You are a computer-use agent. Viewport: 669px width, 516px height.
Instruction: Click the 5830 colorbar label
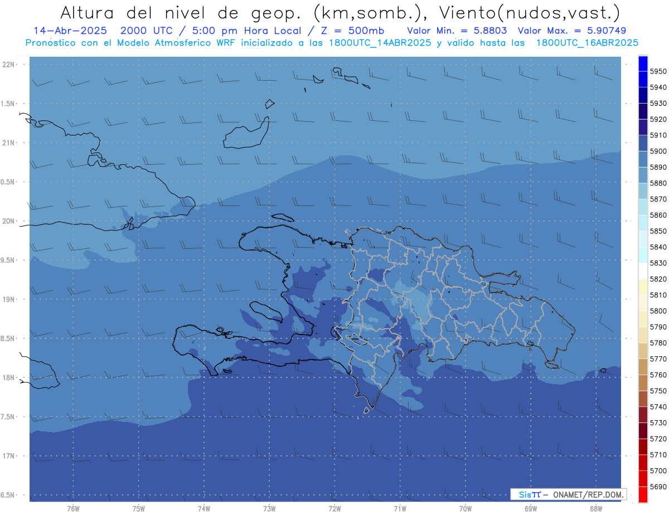658,263
